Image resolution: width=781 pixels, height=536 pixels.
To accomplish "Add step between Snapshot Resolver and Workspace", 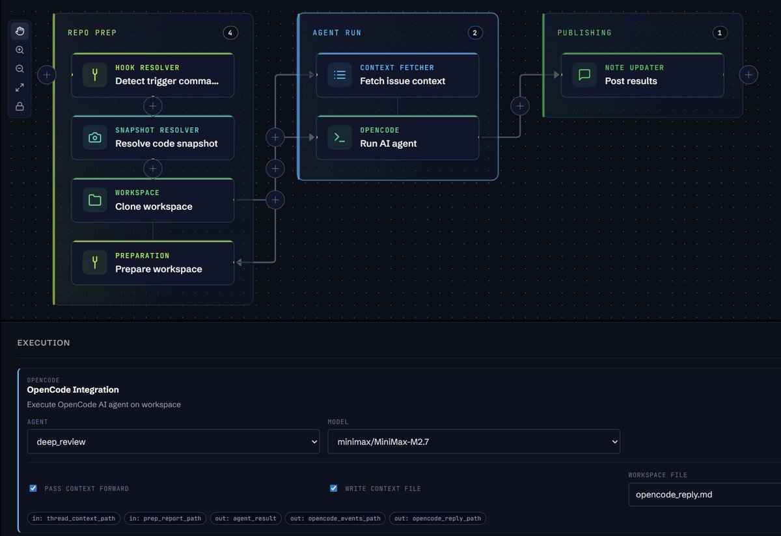I will pyautogui.click(x=152, y=168).
